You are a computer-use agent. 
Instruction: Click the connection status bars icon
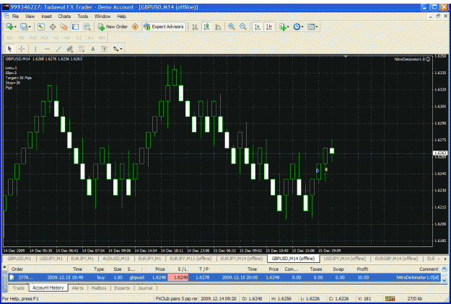click(390, 298)
